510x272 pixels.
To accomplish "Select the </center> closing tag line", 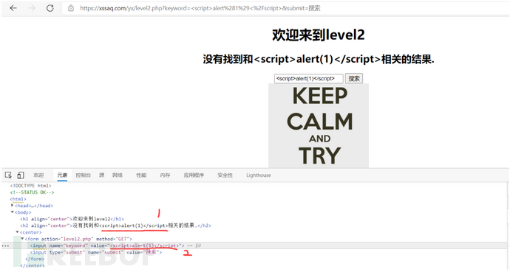I will tap(33, 265).
